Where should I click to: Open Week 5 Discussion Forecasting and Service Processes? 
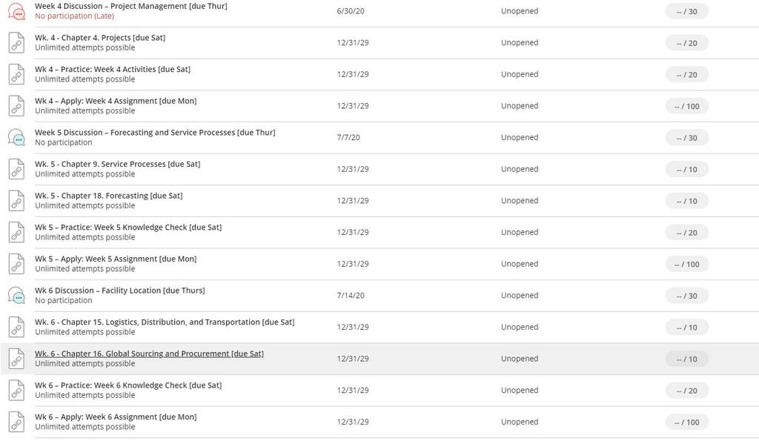coord(155,132)
